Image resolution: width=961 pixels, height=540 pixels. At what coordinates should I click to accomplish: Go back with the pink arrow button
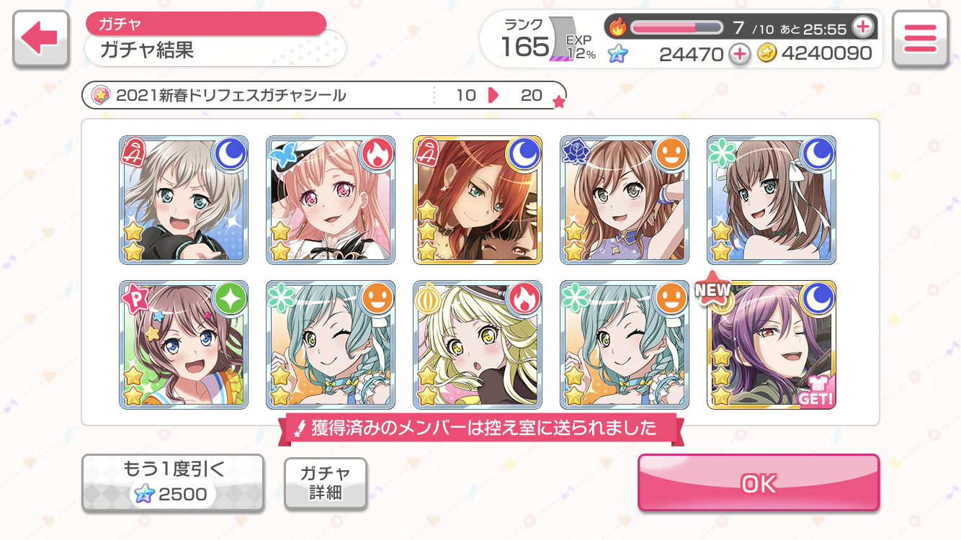point(41,40)
